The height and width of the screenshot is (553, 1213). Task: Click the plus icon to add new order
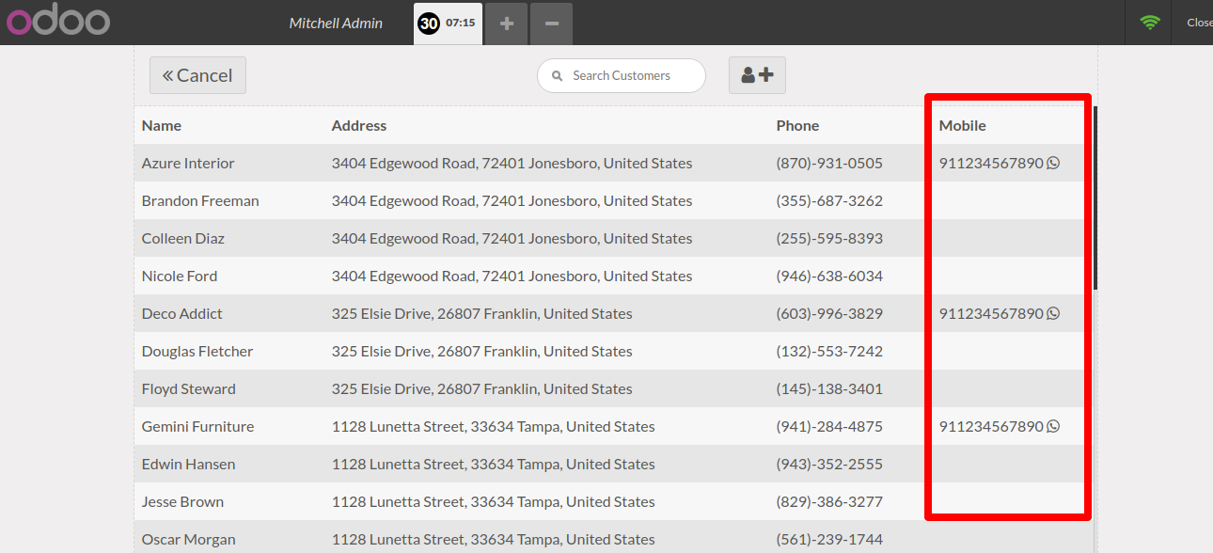click(x=507, y=24)
